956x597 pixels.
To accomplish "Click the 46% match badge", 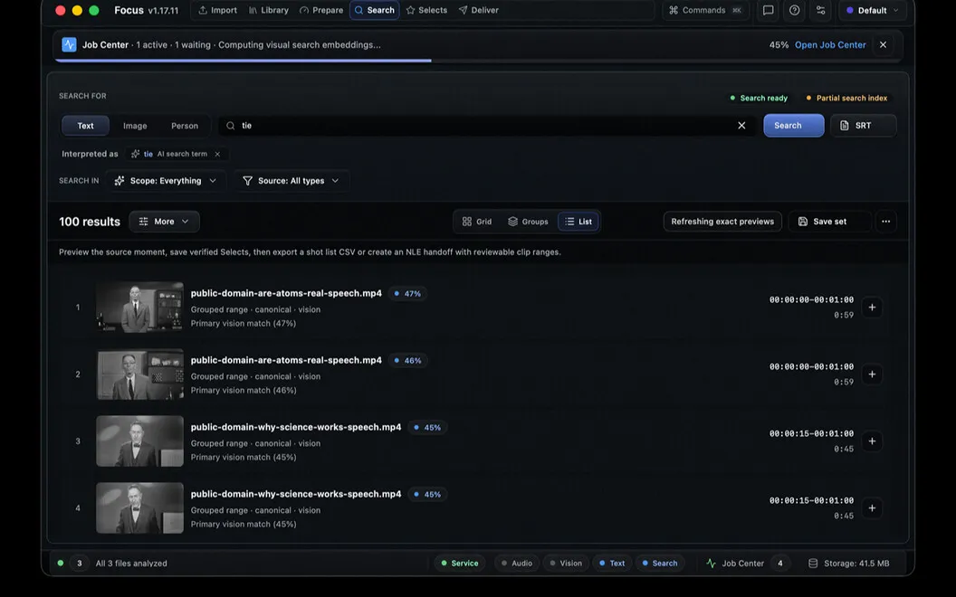I will coord(408,361).
